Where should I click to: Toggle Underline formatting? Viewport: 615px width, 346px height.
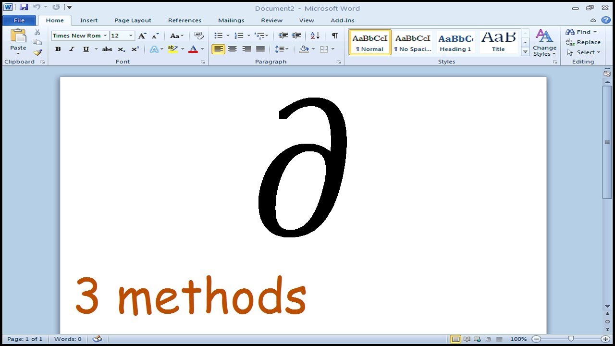(x=86, y=49)
